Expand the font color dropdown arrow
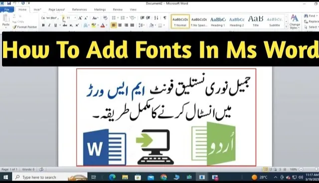This screenshot has height=183, width=319. pos(107,25)
